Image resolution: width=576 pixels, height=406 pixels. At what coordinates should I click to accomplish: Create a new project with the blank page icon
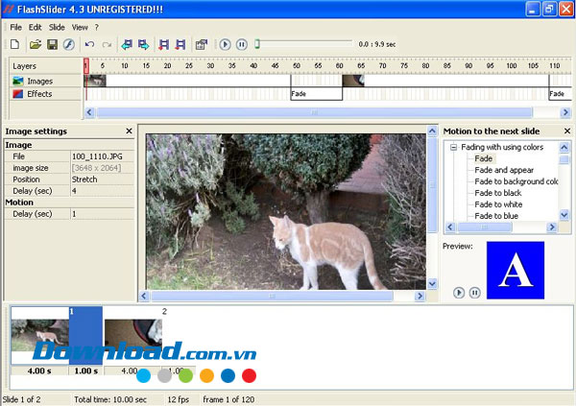pyautogui.click(x=15, y=44)
